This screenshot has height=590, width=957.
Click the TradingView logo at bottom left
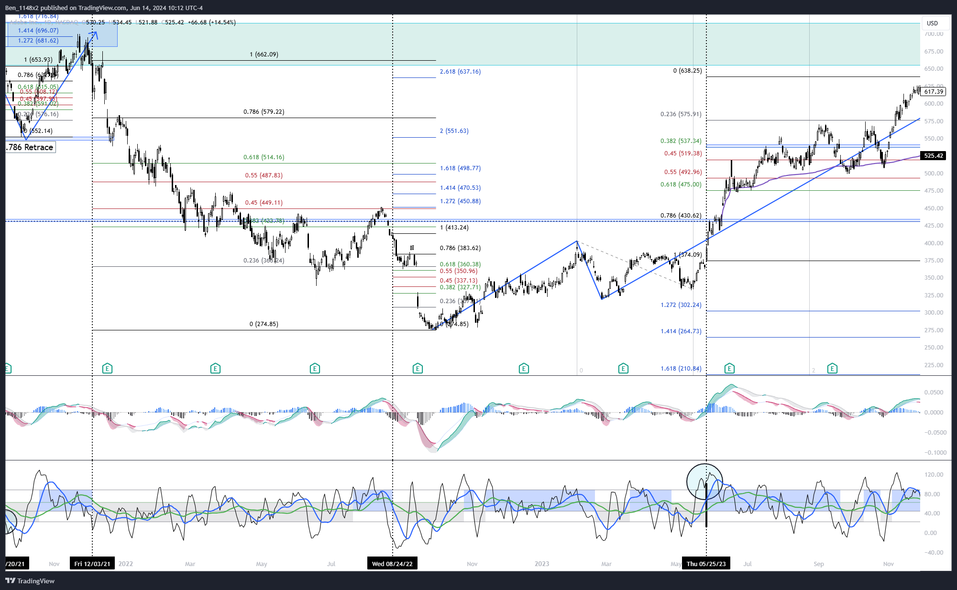point(30,581)
